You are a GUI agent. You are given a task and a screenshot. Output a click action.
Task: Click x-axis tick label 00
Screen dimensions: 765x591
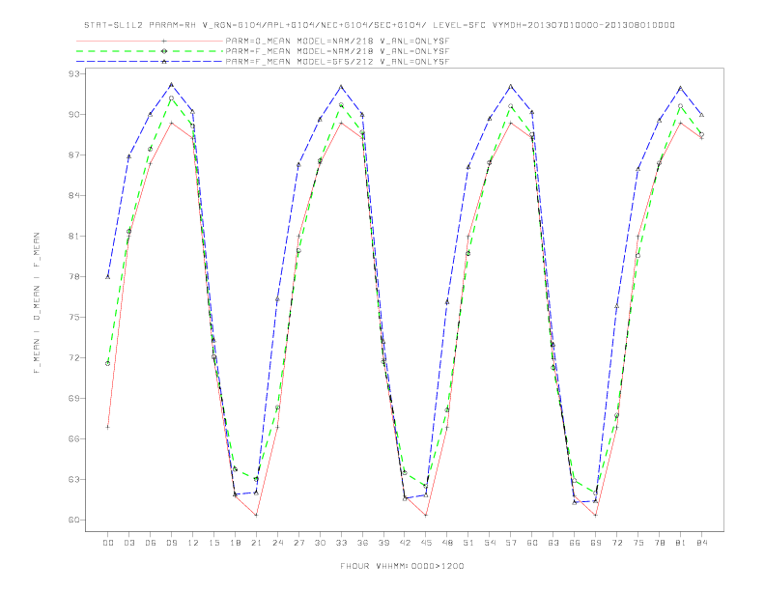click(108, 543)
